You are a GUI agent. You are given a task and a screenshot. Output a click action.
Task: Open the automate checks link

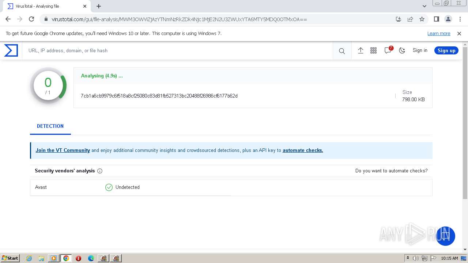pyautogui.click(x=303, y=150)
